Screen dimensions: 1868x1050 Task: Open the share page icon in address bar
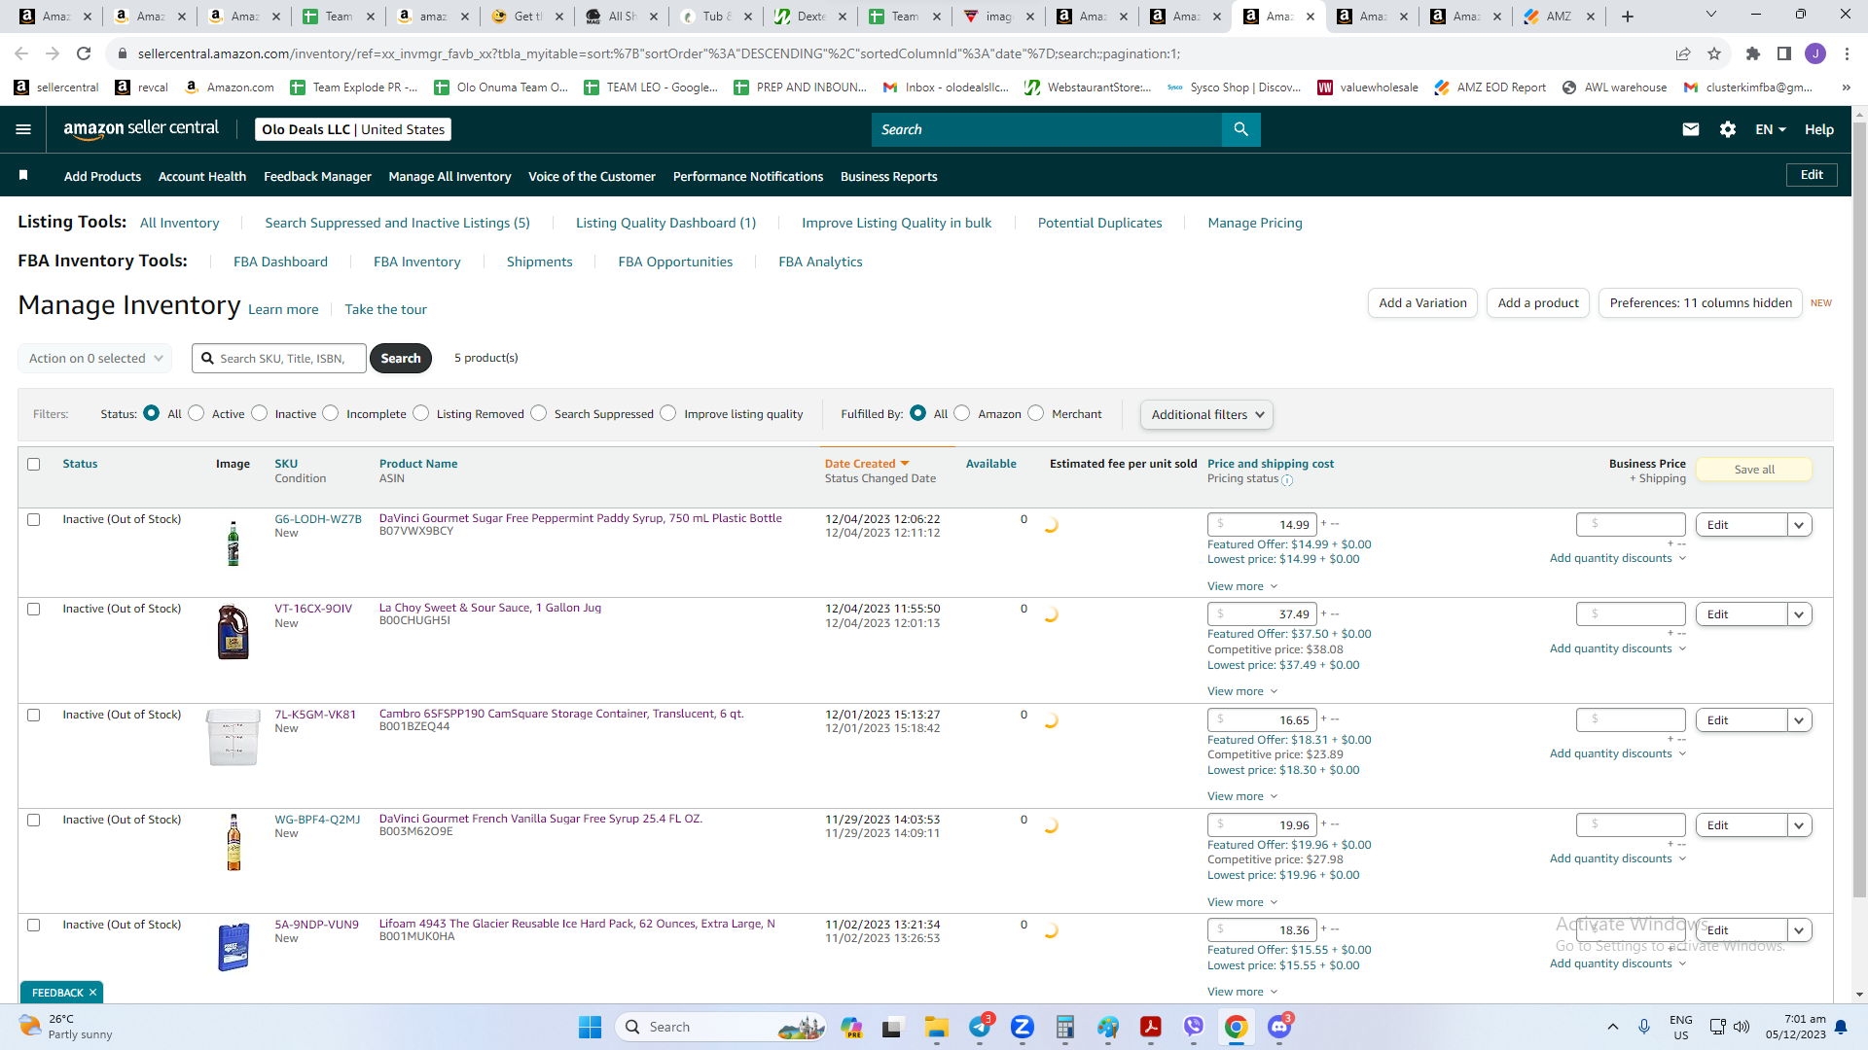tap(1683, 53)
